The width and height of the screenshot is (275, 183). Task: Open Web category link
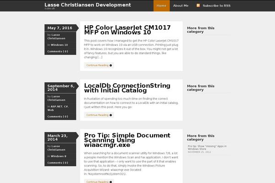[50, 110]
